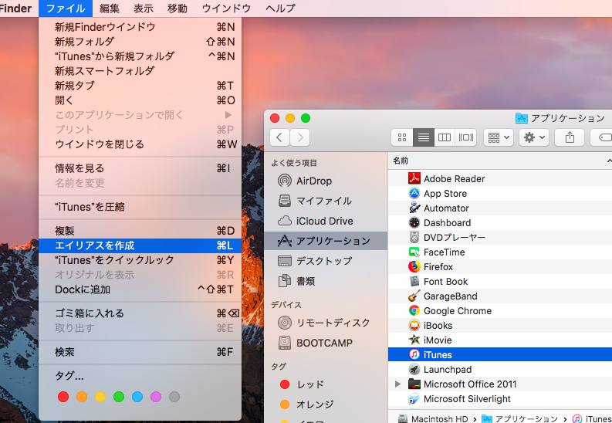612x423 pixels.
Task: Open the 移動 menu in menu bar
Action: [x=178, y=8]
